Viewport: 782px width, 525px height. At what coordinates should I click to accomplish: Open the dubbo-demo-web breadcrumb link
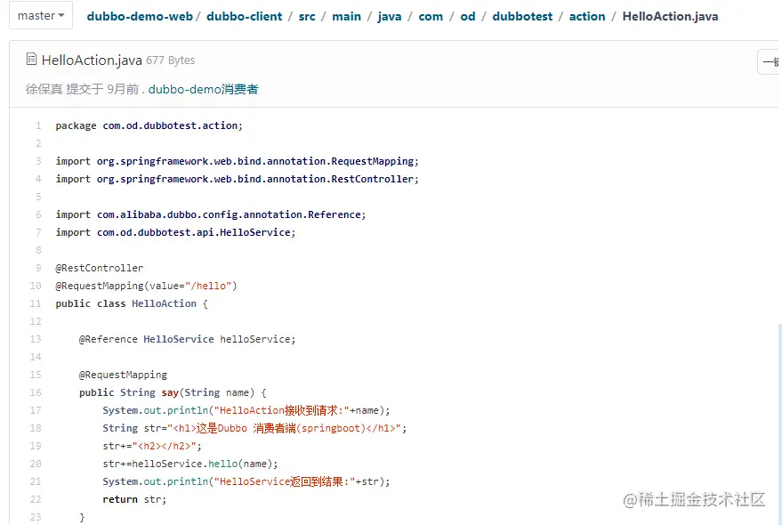point(140,17)
